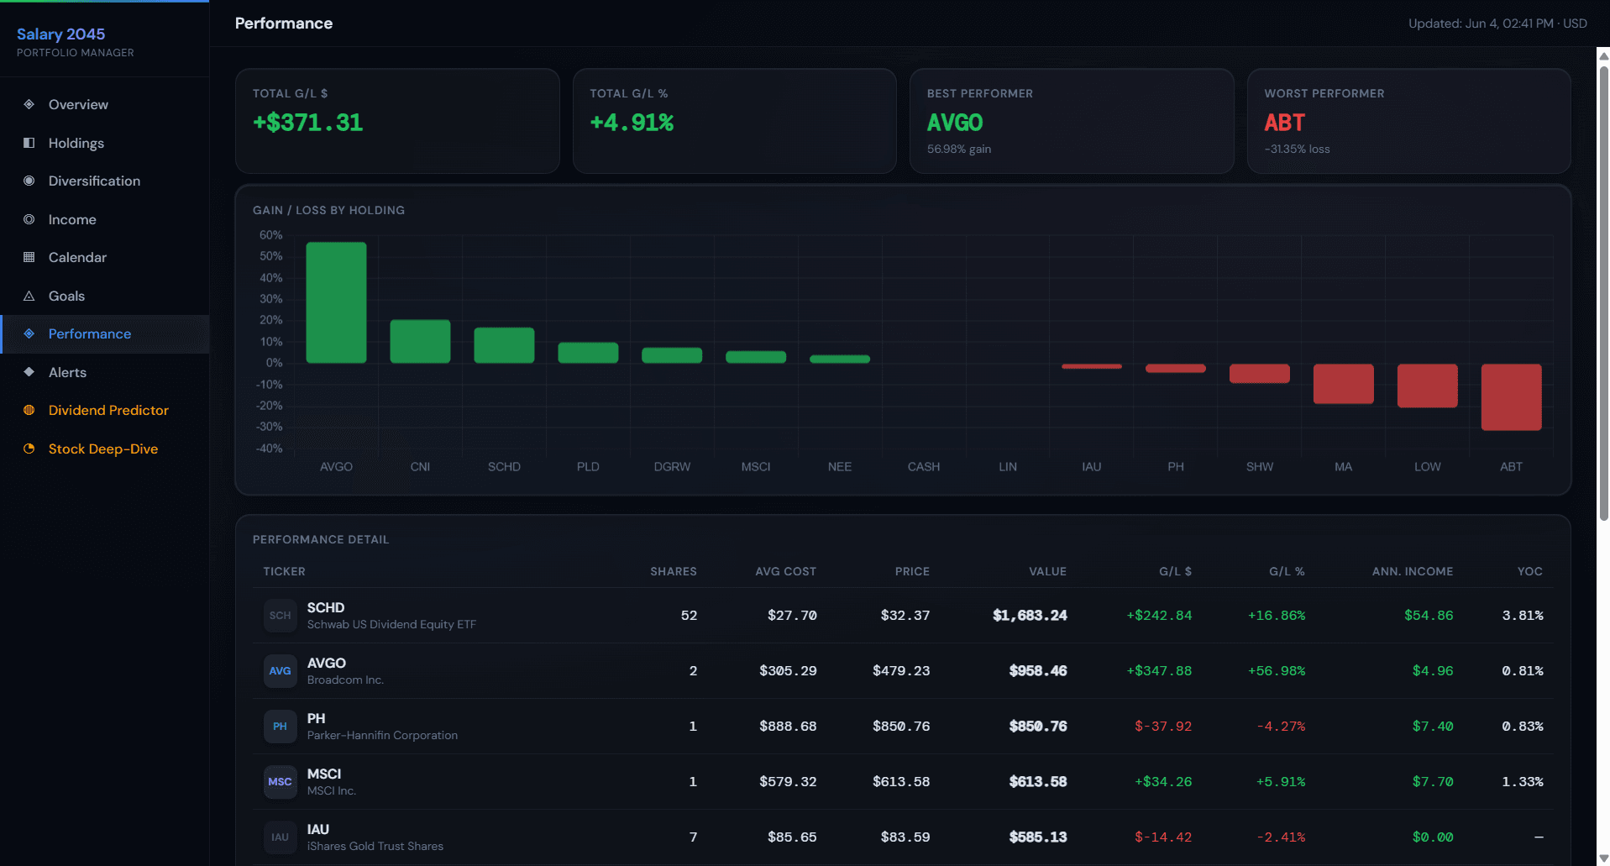Click the IAU ticker badge
The width and height of the screenshot is (1610, 866).
280,837
